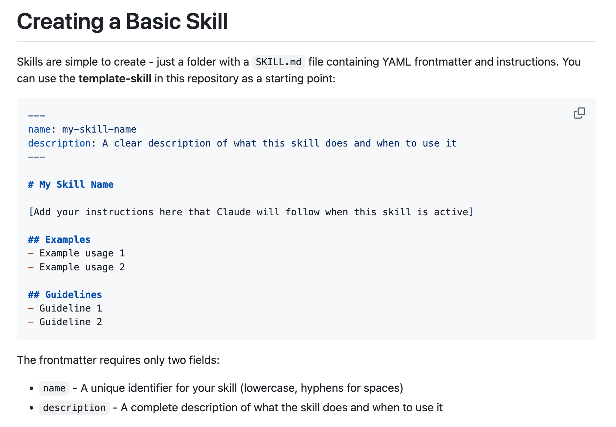Click the SKILL.md inline code label

coord(278,62)
